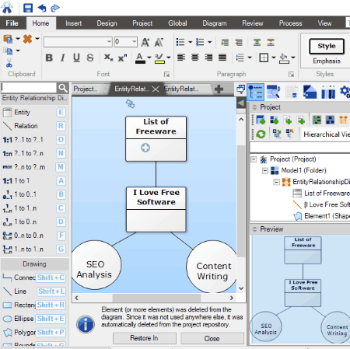Select the SEO Analysis circle shape
Image resolution: width=350 pixels, height=349 pixels.
(96, 265)
